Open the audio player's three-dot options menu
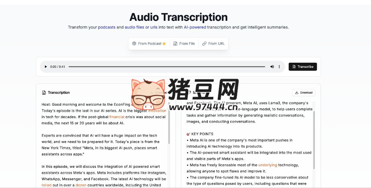 [279, 67]
